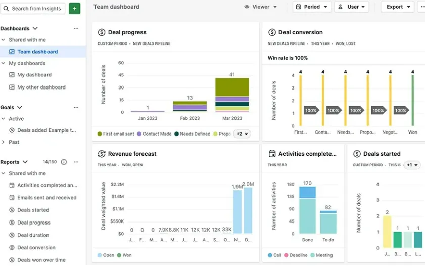Click the Deals won over time icon
Viewport: 425px width, 266px height.
click(12, 260)
